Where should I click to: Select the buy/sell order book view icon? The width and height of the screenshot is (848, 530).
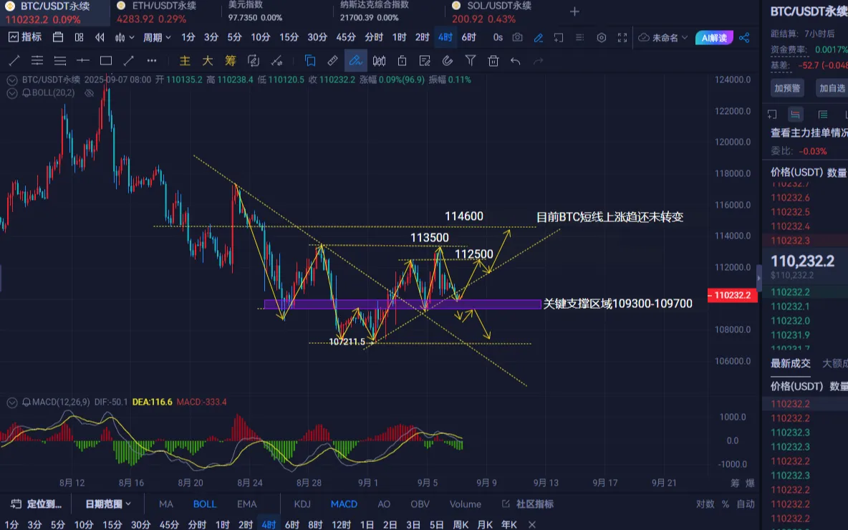point(795,114)
